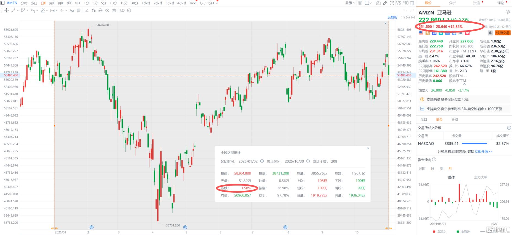
Task: Toggle the right quote panel
Action: point(412,3)
